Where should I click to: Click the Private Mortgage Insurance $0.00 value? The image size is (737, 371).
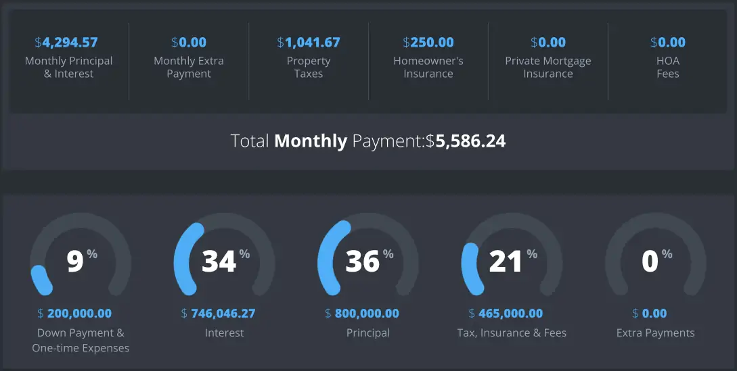pyautogui.click(x=548, y=43)
